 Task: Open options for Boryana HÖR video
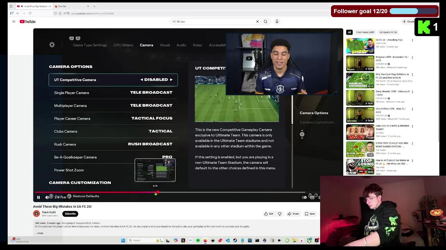pos(413,57)
